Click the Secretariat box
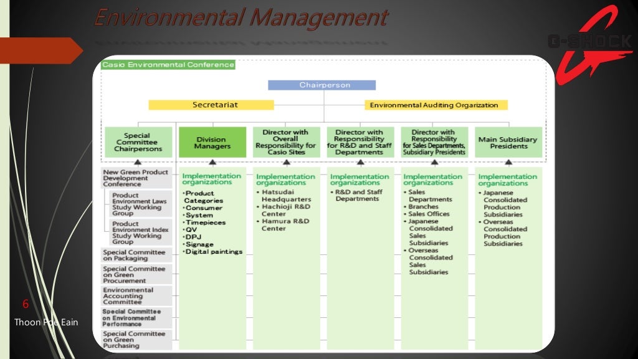 pyautogui.click(x=211, y=105)
